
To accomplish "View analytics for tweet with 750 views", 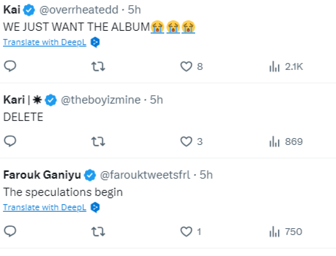I will click(x=275, y=232).
